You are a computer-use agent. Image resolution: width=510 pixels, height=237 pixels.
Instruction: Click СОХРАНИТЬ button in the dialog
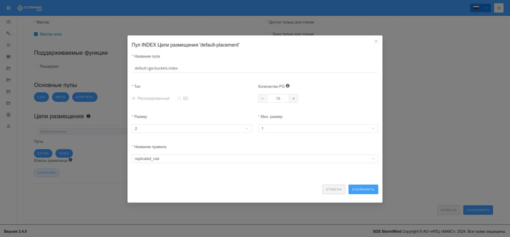click(x=363, y=189)
